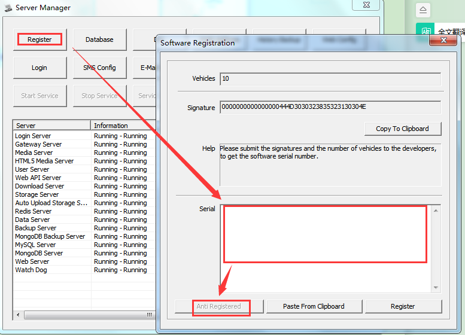Click the eject icon at top right
This screenshot has height=335, width=465.
click(x=423, y=10)
